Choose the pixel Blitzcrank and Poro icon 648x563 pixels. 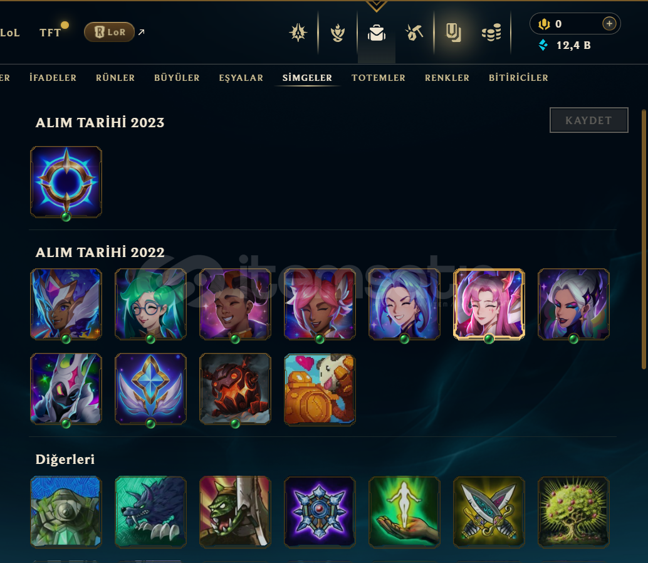tap(320, 389)
